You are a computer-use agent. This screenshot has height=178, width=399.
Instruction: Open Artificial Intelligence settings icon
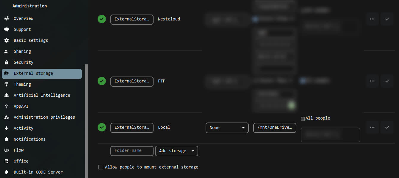(7, 95)
